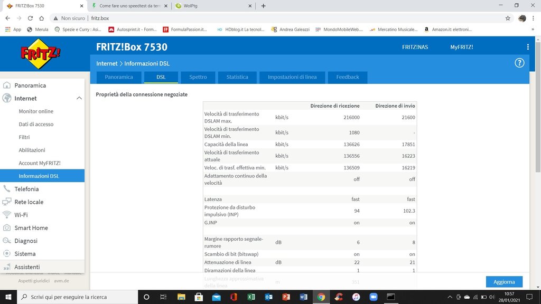The image size is (541, 304).
Task: Click the Windows search box
Action: pos(77,297)
